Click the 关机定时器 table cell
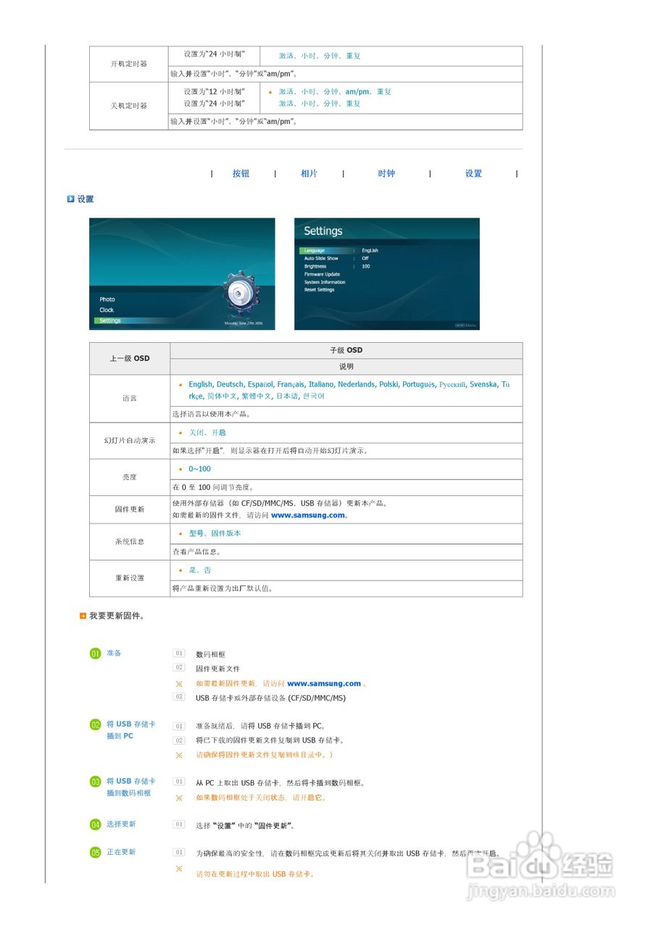Image resolution: width=656 pixels, height=928 pixels. (x=129, y=106)
